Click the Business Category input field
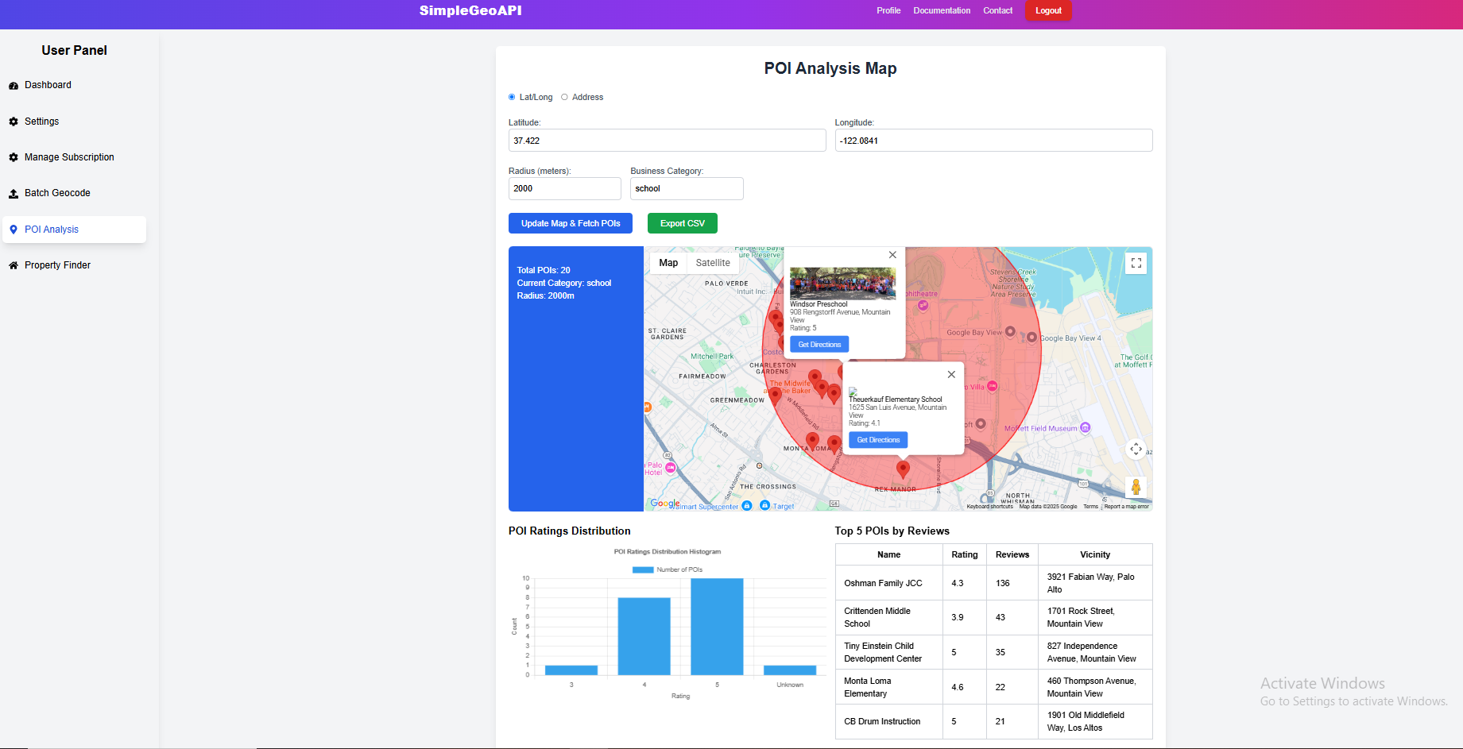 click(x=686, y=189)
